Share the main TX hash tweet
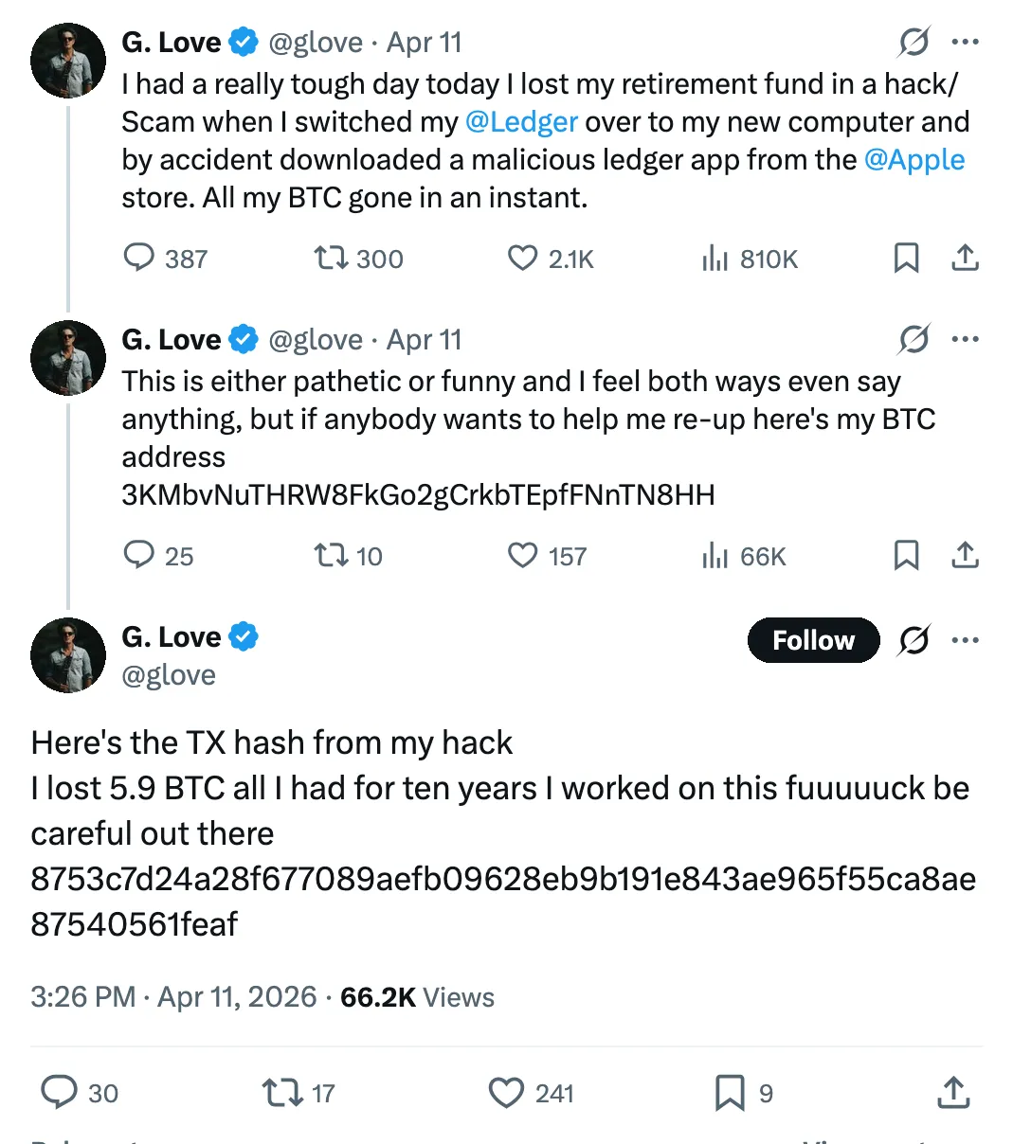 (x=953, y=1093)
